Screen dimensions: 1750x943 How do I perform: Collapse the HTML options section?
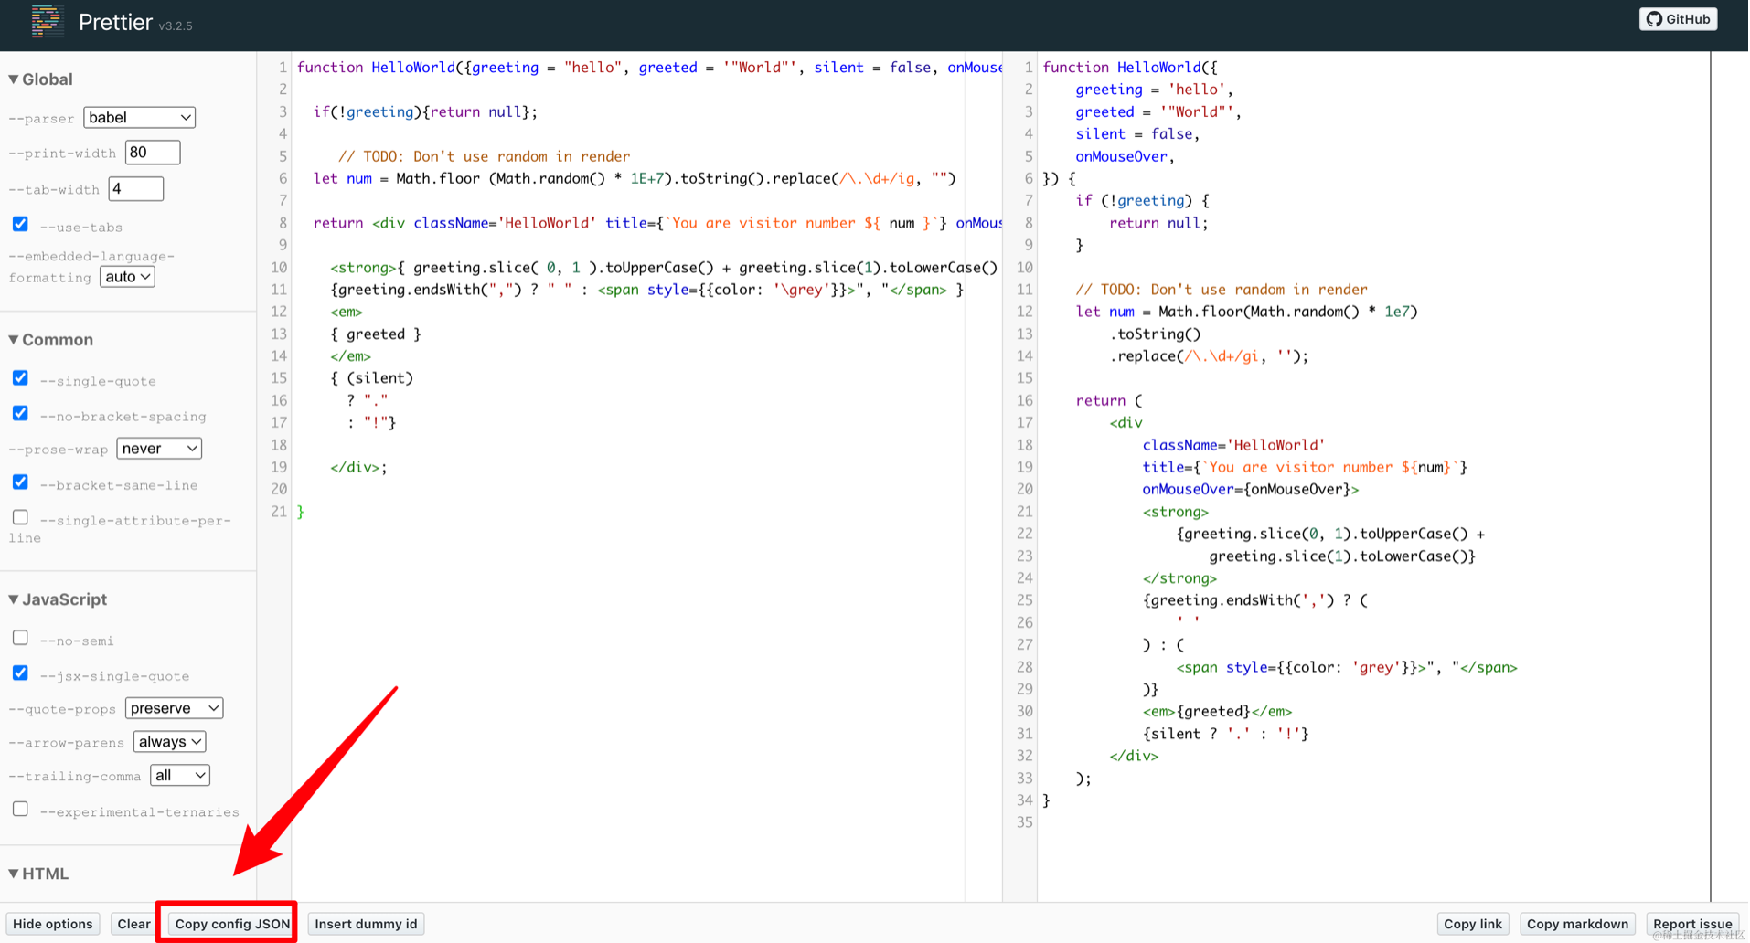tap(38, 874)
